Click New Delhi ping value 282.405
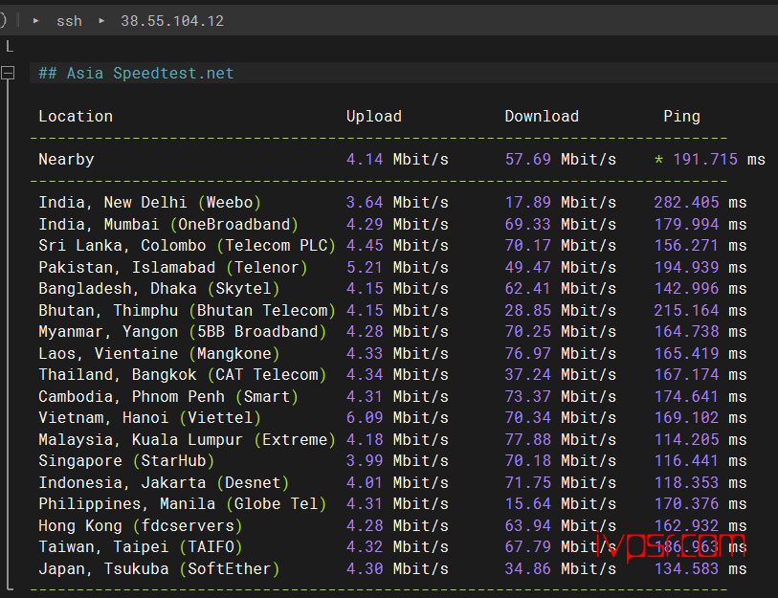Viewport: 778px width, 598px height. pos(686,203)
